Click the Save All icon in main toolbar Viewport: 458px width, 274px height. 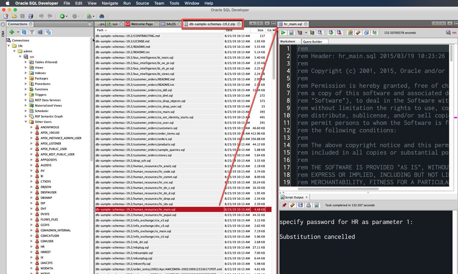click(x=31, y=16)
